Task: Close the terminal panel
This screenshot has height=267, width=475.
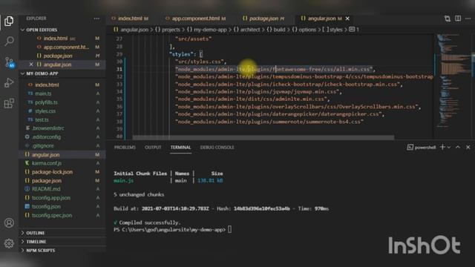Action: [x=468, y=147]
